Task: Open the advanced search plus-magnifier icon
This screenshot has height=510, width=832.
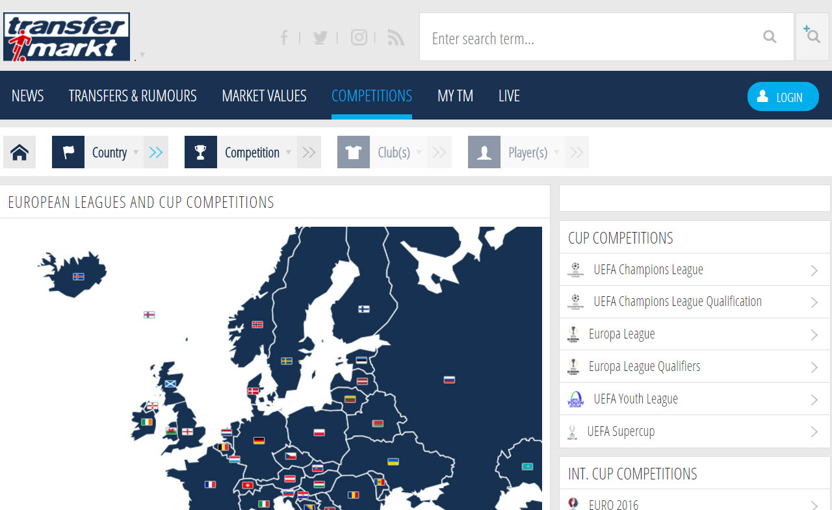Action: (x=812, y=35)
